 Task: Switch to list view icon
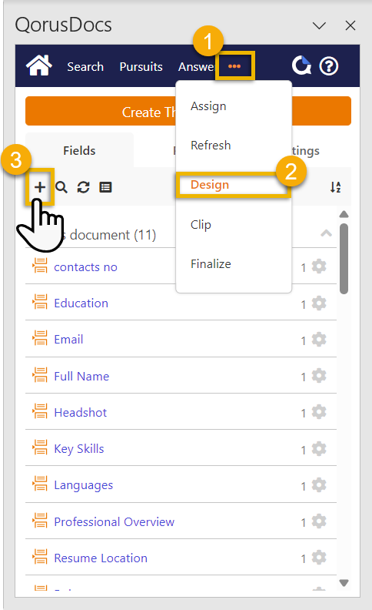pyautogui.click(x=105, y=187)
